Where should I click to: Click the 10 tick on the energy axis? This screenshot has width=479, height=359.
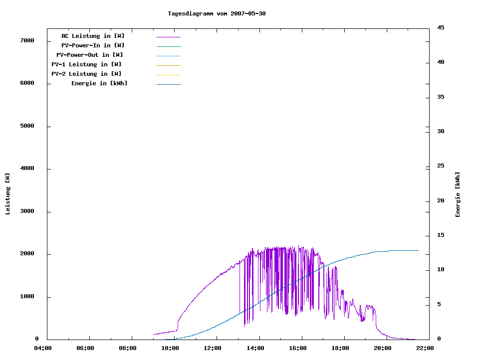coord(441,270)
